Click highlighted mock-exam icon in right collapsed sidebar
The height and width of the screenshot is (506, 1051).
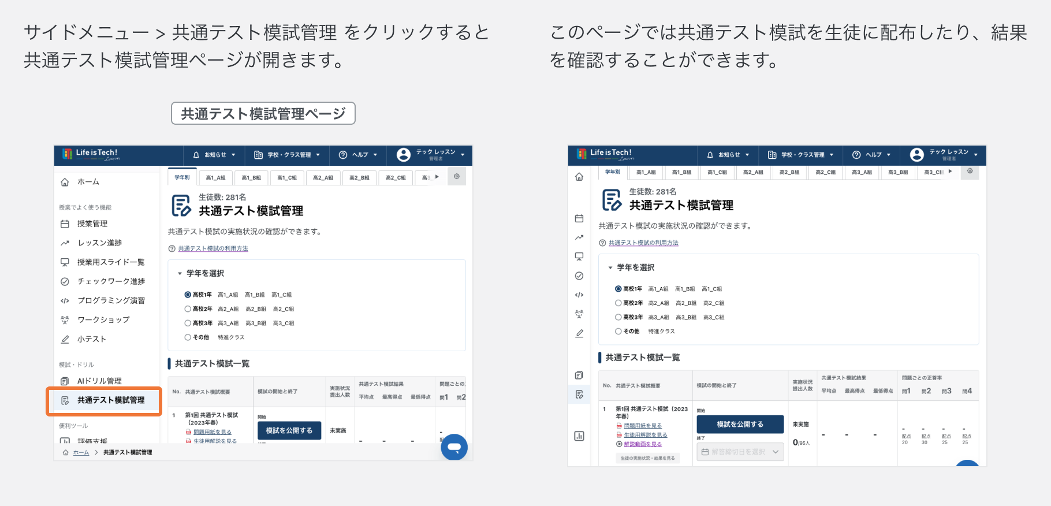click(x=579, y=395)
